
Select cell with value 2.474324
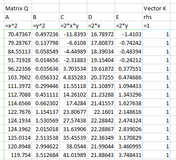click(128, 120)
